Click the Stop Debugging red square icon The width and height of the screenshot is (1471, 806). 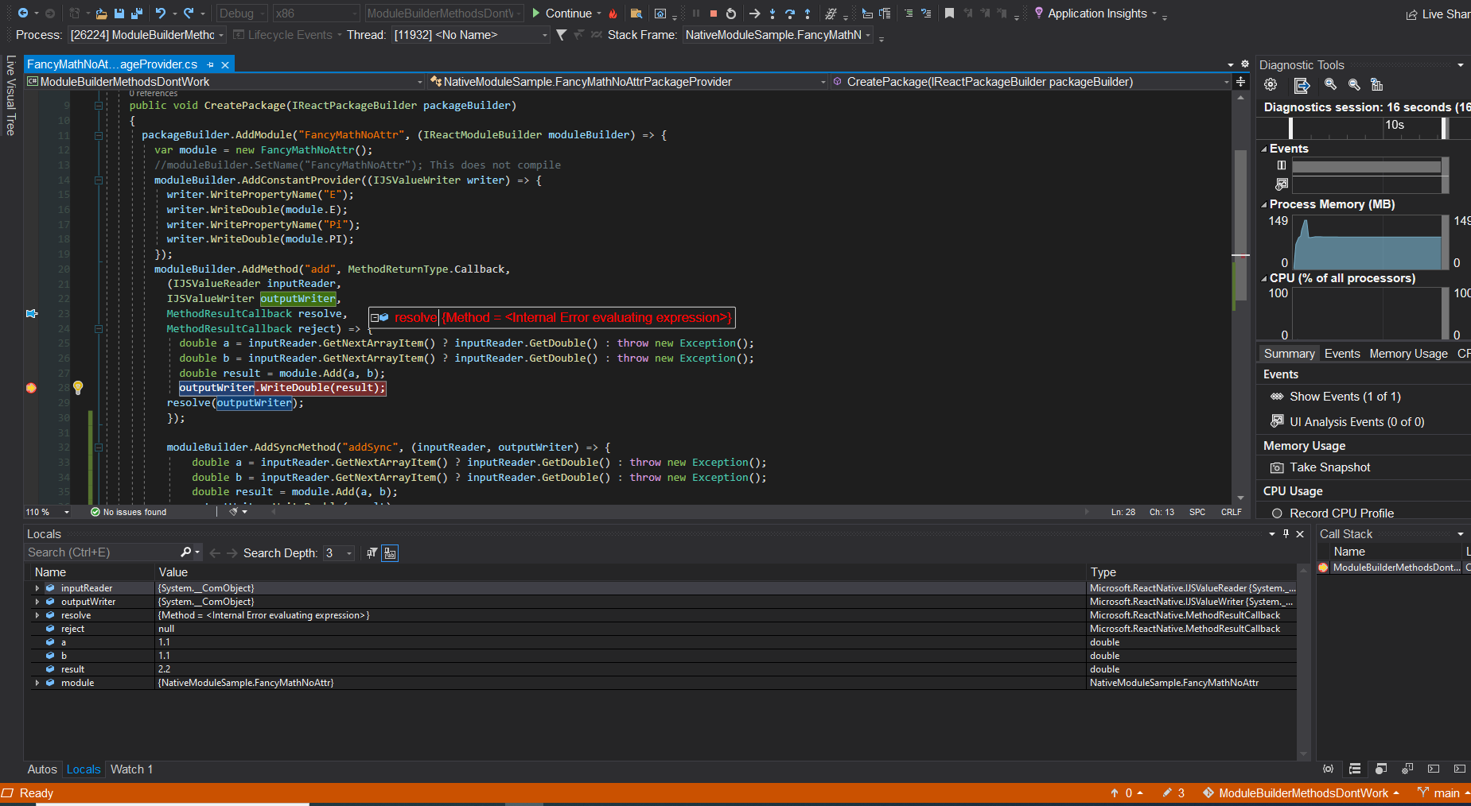pyautogui.click(x=714, y=14)
